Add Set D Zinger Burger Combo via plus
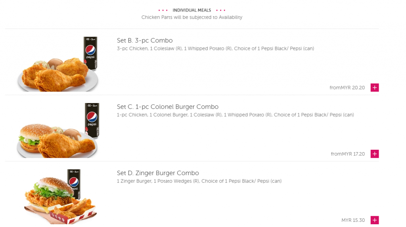This screenshot has width=406, height=227. coord(374,220)
